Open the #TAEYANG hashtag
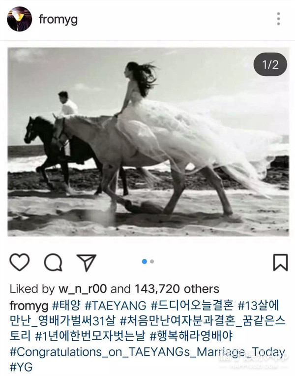 coord(116,306)
